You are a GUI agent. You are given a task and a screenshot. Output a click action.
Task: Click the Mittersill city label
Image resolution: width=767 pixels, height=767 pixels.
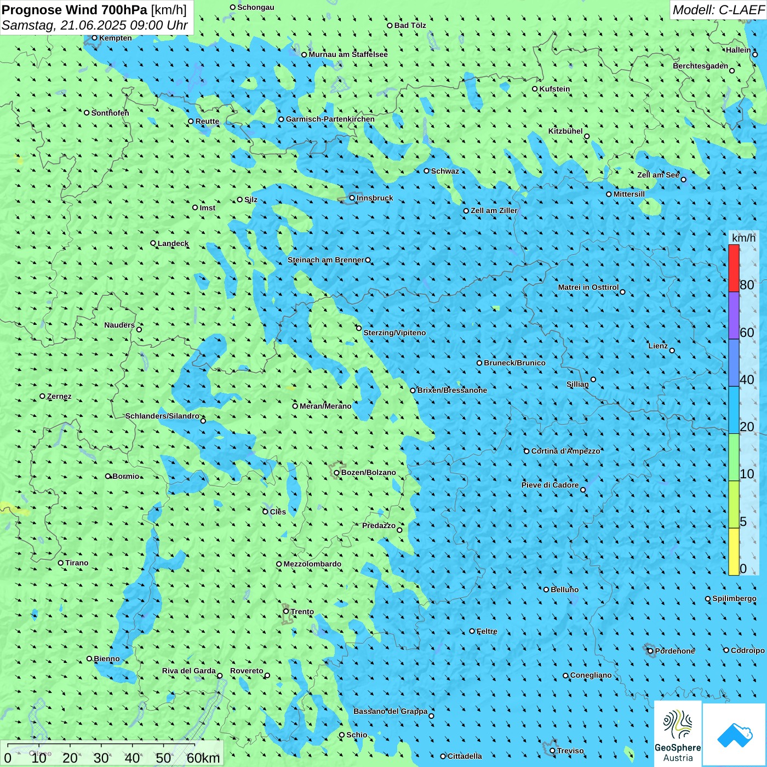tap(629, 194)
